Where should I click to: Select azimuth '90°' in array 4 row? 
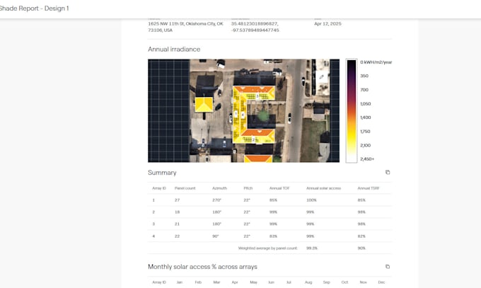point(215,236)
